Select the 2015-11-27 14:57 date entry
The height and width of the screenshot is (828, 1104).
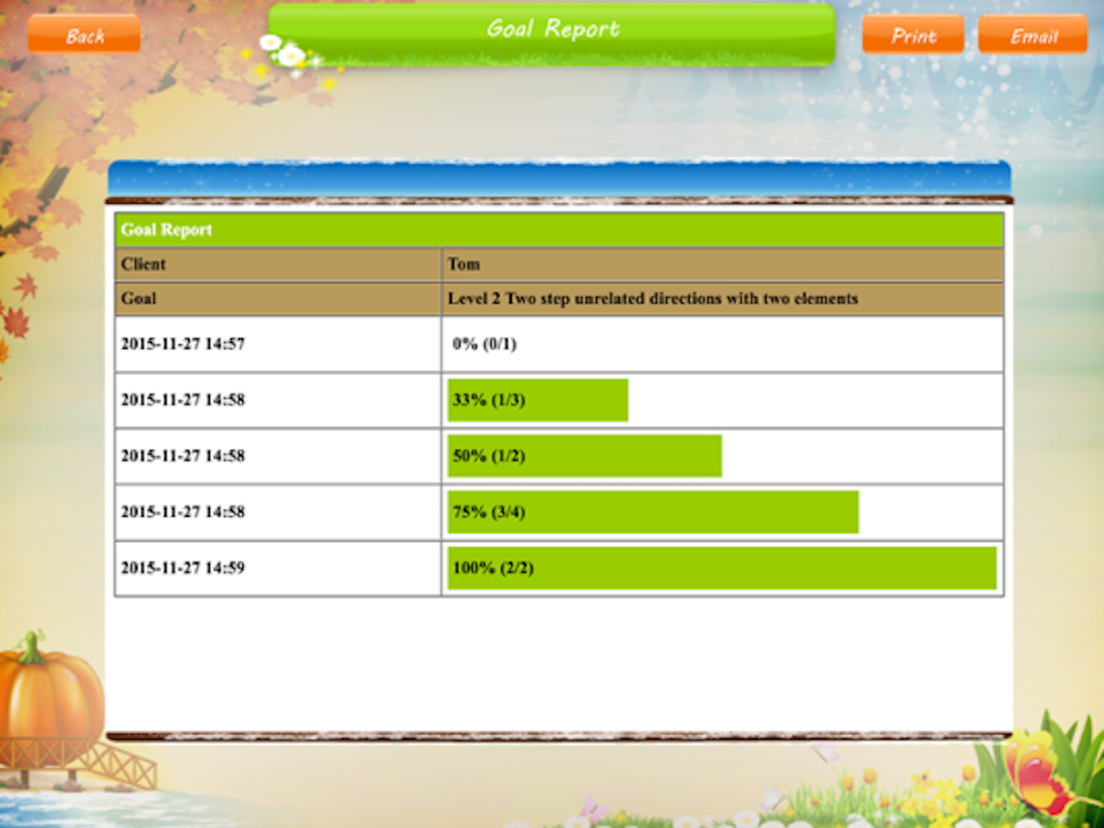(183, 344)
